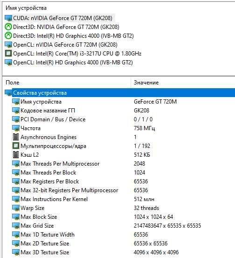Click the Значение column header
The width and height of the screenshot is (235, 258).
click(x=146, y=83)
